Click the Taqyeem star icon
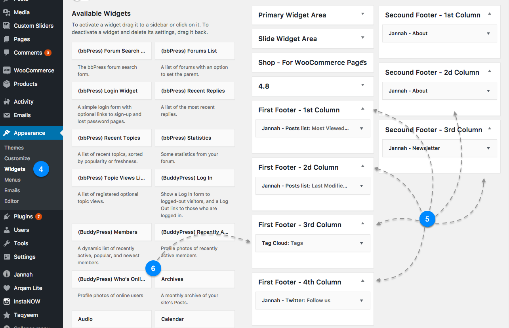The height and width of the screenshot is (328, 509). tap(7, 315)
